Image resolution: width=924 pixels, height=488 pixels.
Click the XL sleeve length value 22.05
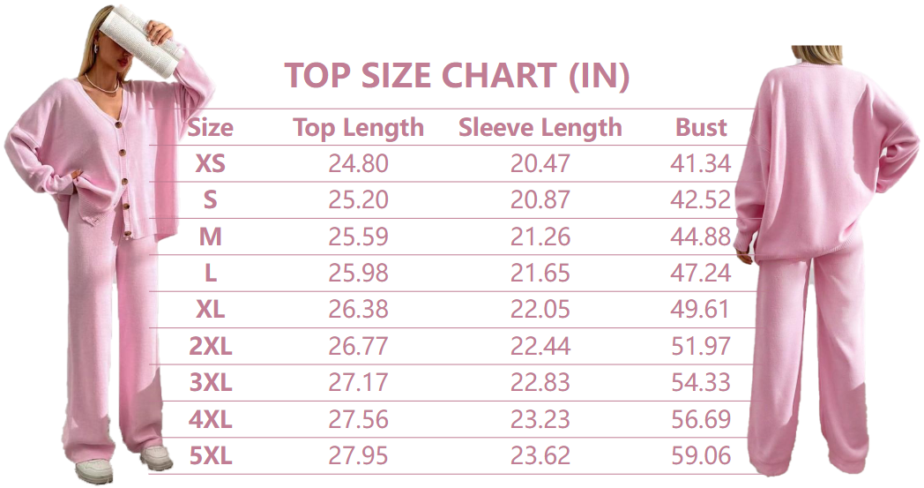[x=540, y=310]
